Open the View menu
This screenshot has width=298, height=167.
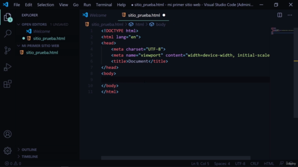coord(63,5)
